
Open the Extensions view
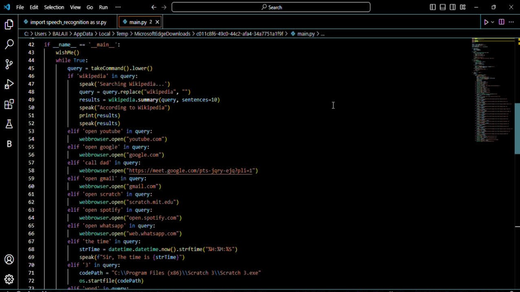9,104
